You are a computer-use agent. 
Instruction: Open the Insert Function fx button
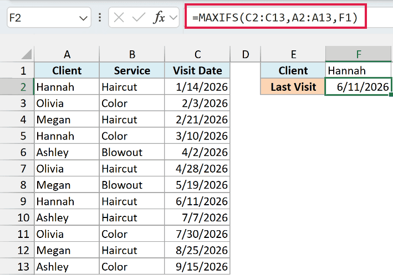(x=159, y=18)
